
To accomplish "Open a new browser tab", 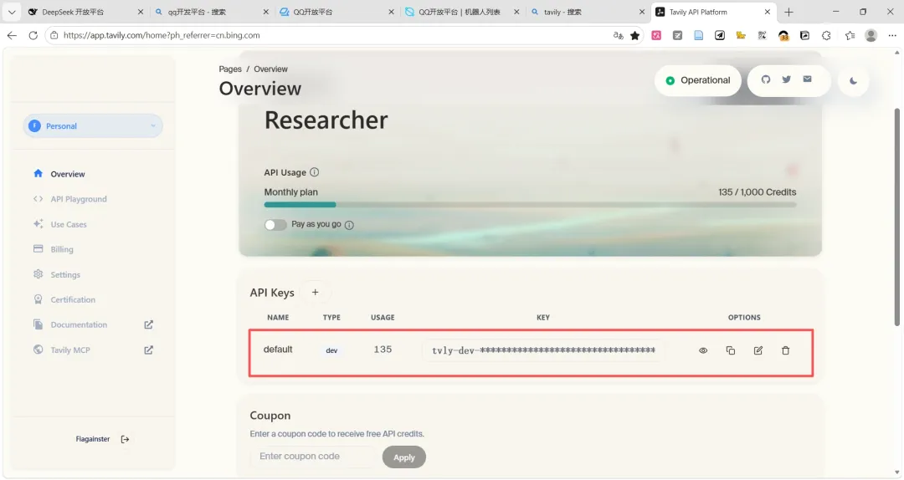I will [788, 12].
